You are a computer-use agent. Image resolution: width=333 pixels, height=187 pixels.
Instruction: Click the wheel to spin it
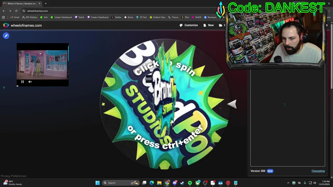point(165,104)
